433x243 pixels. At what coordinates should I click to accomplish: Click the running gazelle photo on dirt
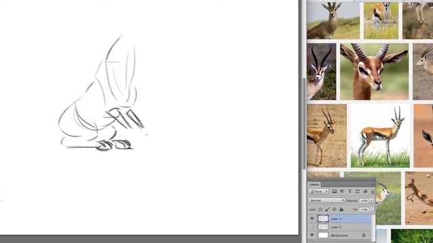pyautogui.click(x=419, y=198)
